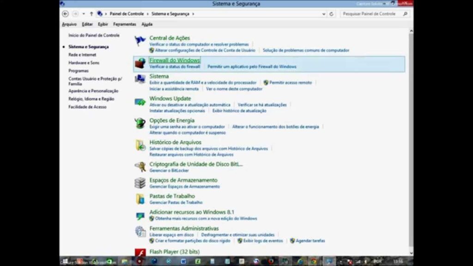Click the Histórico de Arquivos icon
The image size is (473, 266).
[x=140, y=145]
